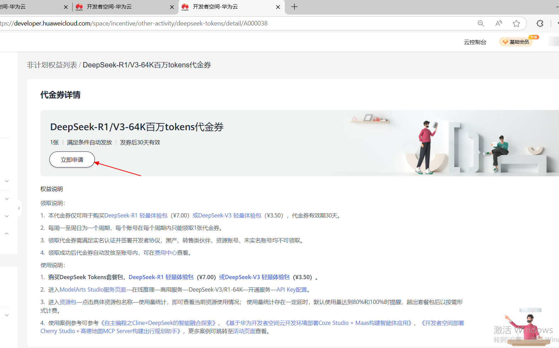Image resolution: width=559 pixels, height=348 pixels.
Task: Open the 费用中心 link
Action: point(165,253)
